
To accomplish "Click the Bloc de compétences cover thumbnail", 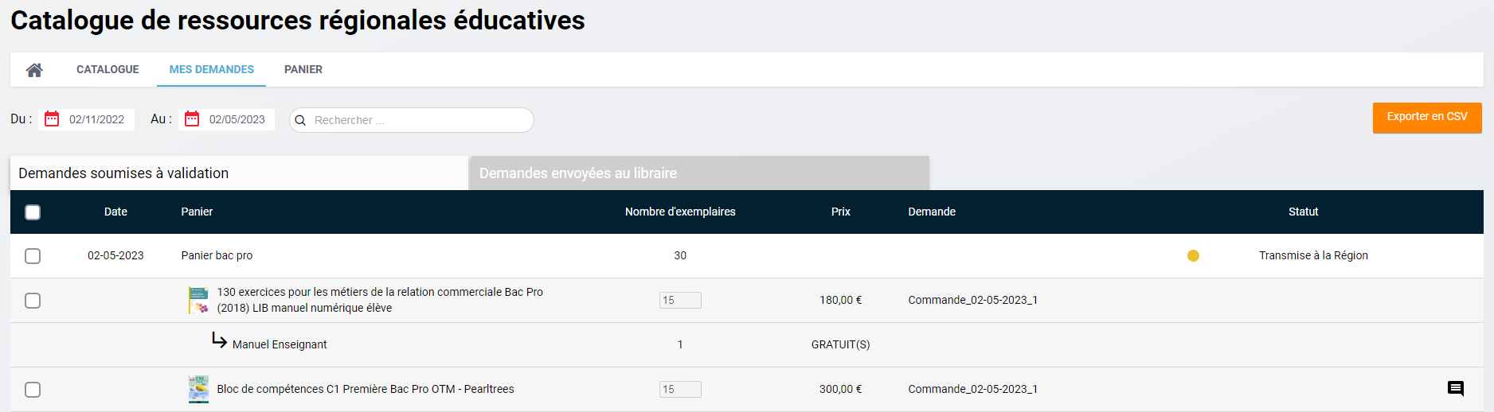I will [198, 389].
